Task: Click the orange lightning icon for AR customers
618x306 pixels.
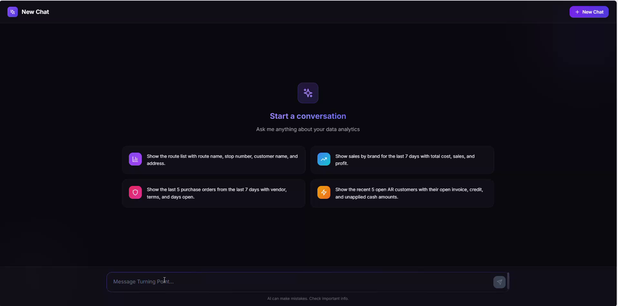Action: coord(324,192)
